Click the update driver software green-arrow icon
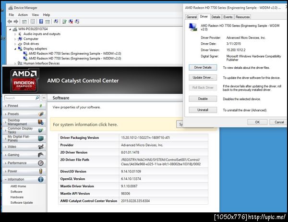This screenshot has height=222, width=288. click(64, 22)
